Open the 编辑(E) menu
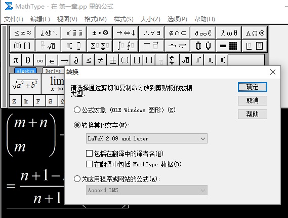This screenshot has width=288, height=218. (x=40, y=19)
